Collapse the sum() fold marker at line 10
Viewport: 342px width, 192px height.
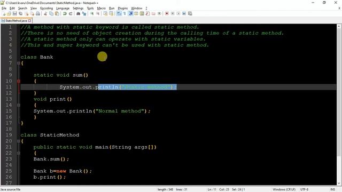(19, 81)
